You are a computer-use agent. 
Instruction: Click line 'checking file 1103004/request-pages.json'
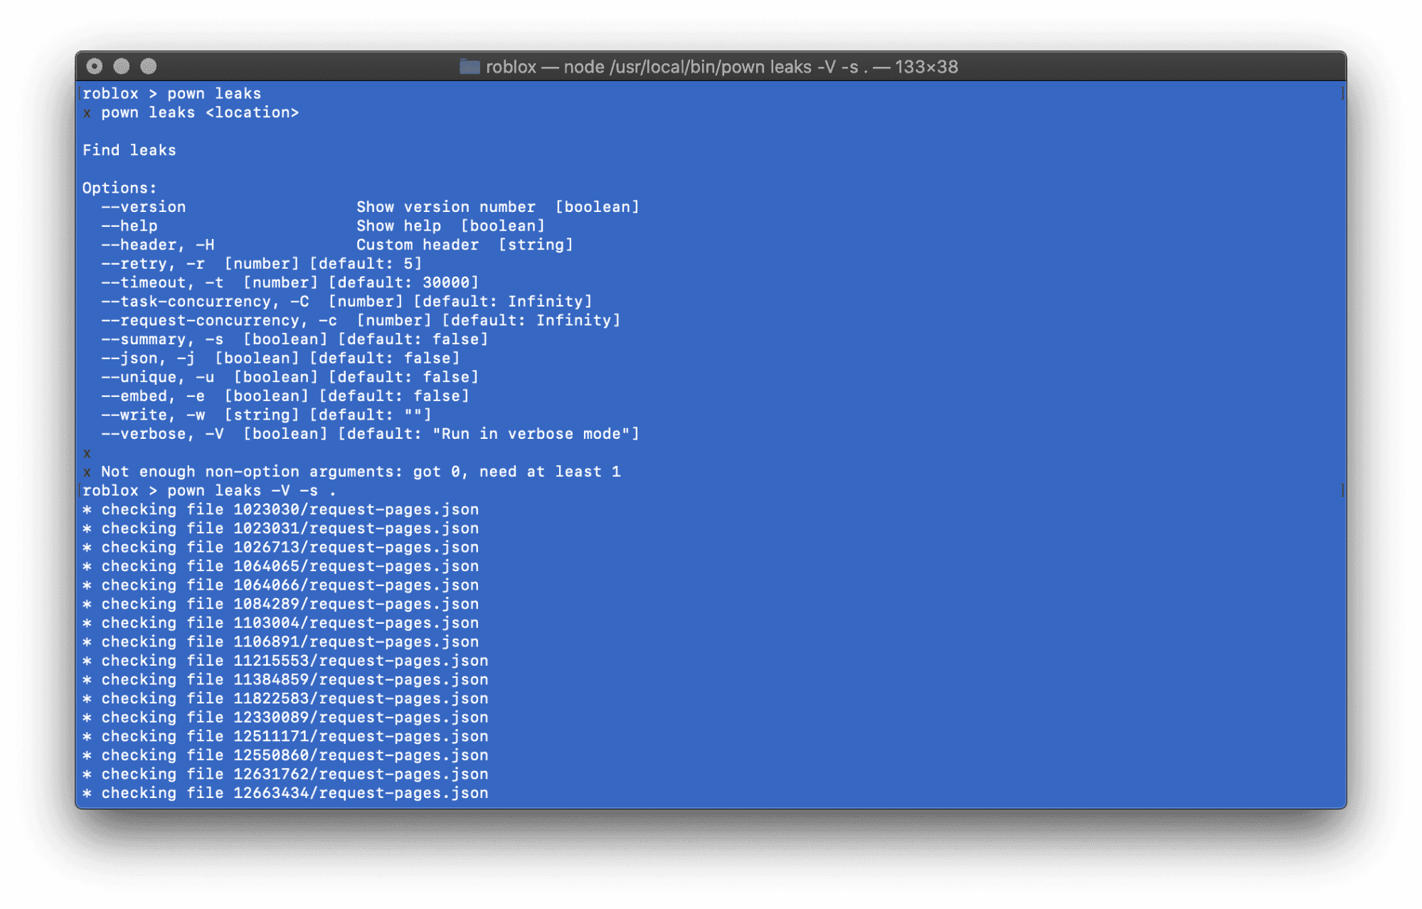(280, 623)
